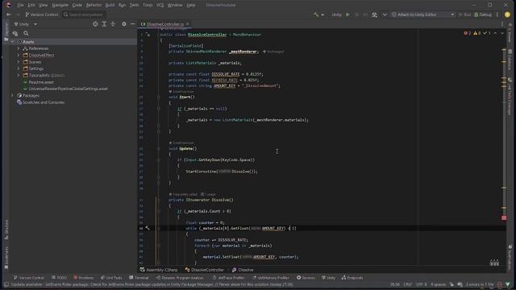Open the Services tool window
Screen dimensions: 516x290
tap(306, 278)
